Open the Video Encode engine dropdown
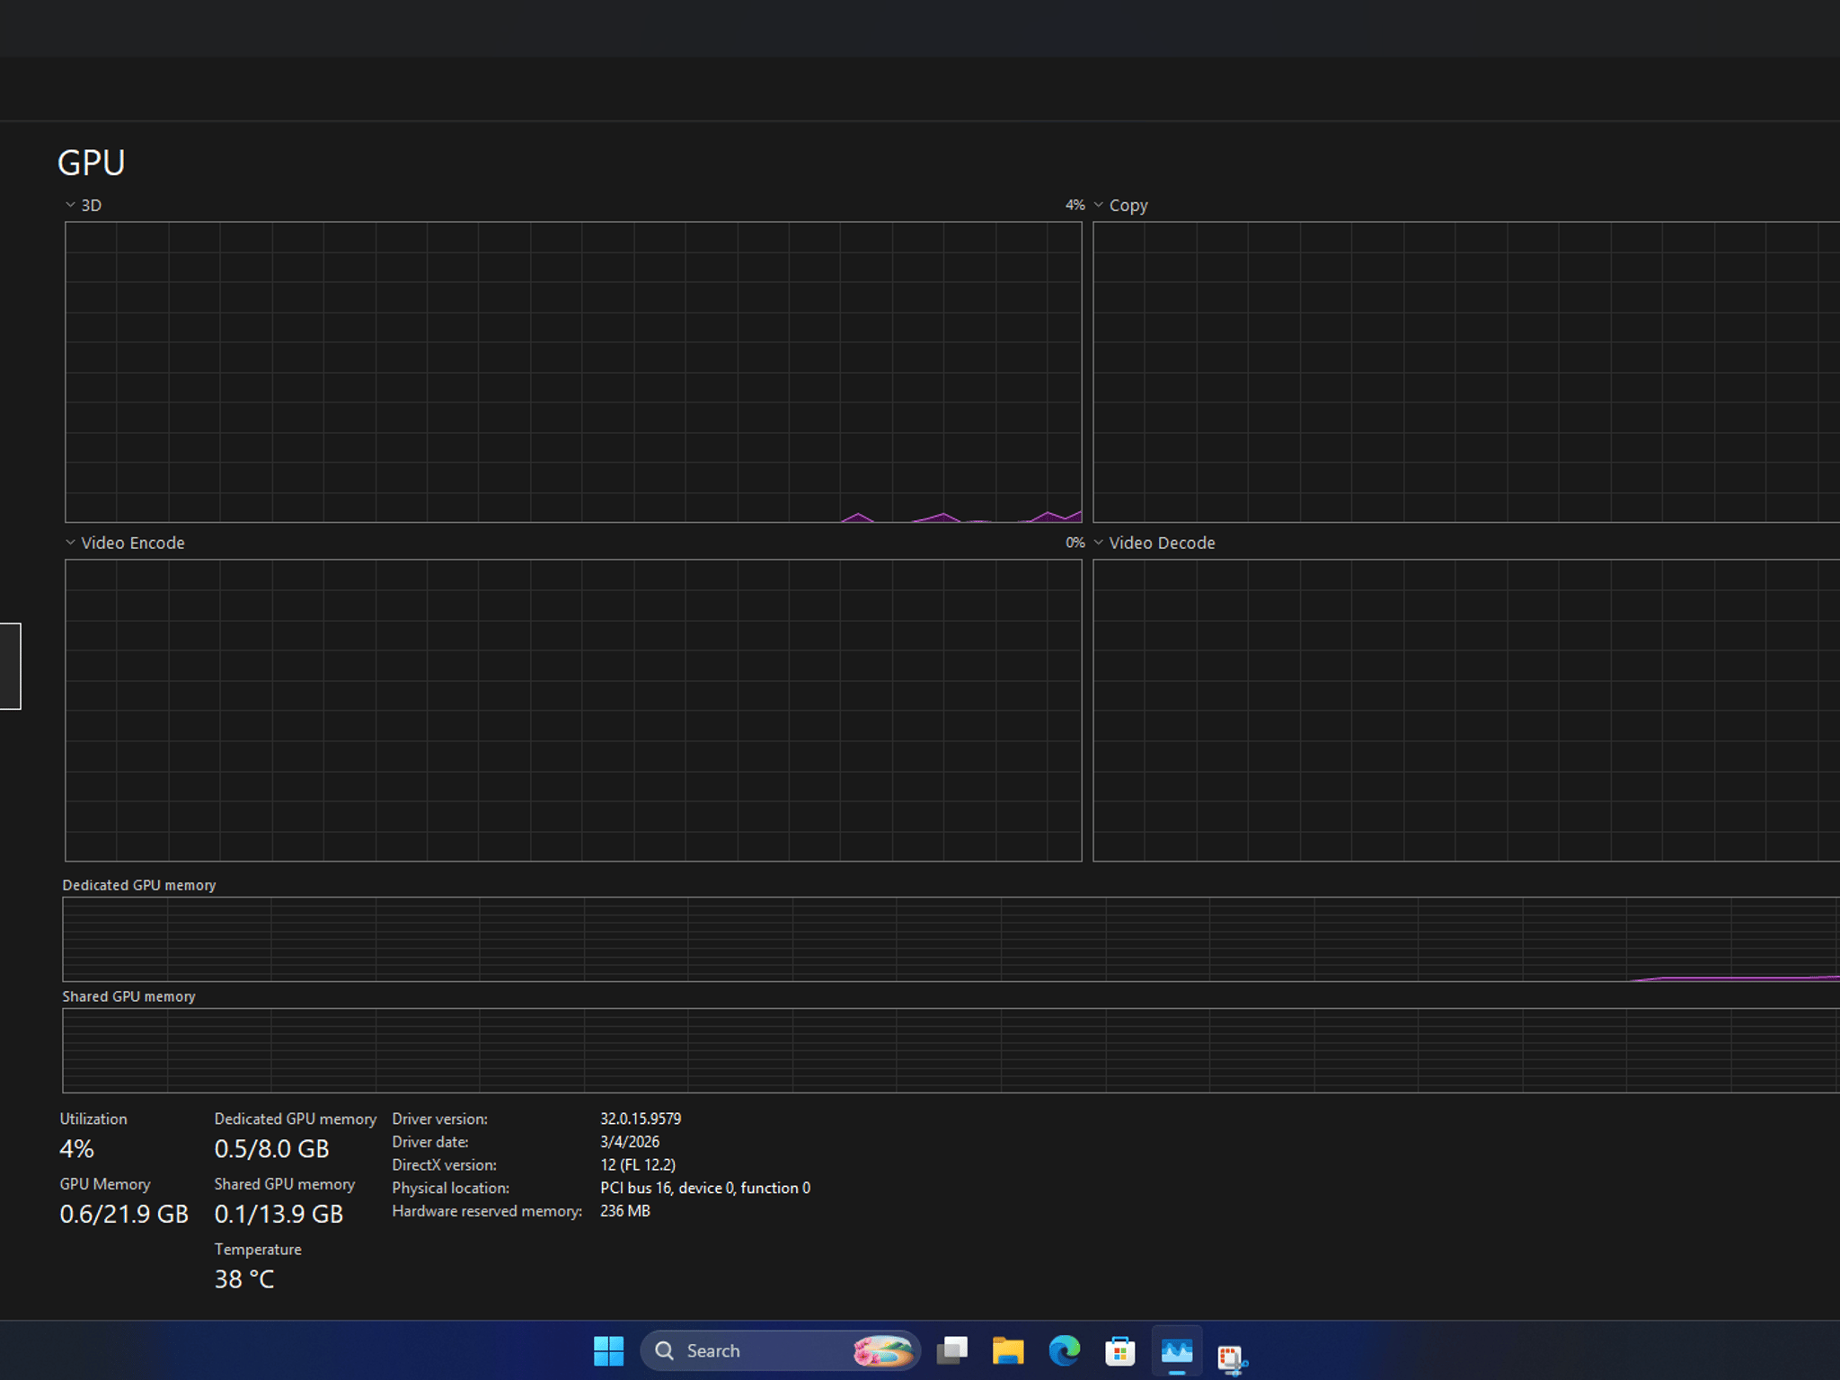1840x1380 pixels. coord(125,543)
